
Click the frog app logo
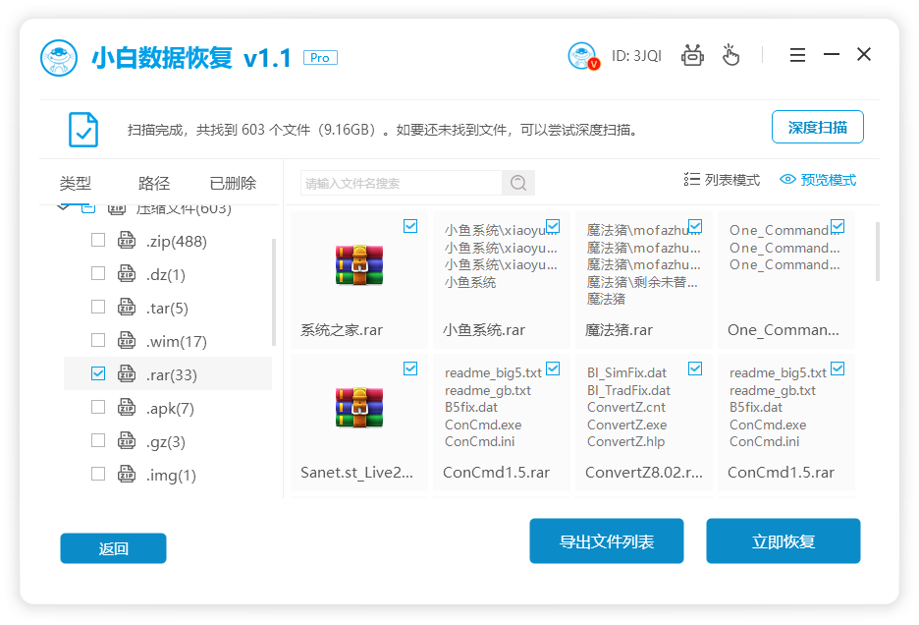pyautogui.click(x=59, y=58)
